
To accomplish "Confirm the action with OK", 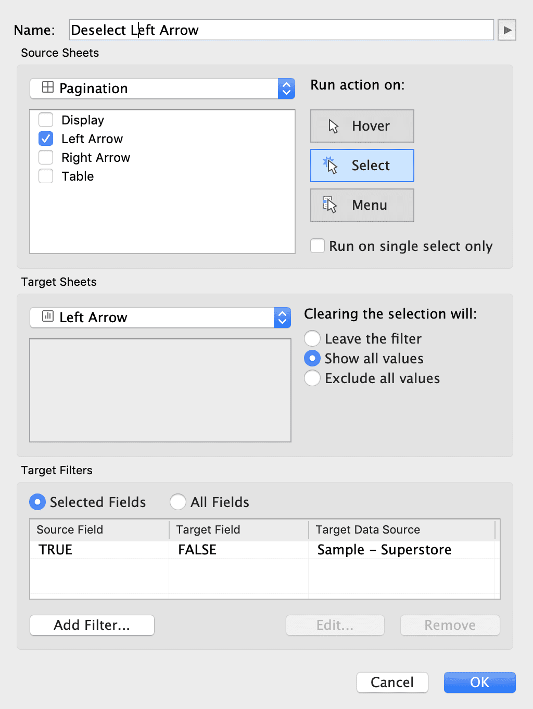I will pyautogui.click(x=479, y=682).
